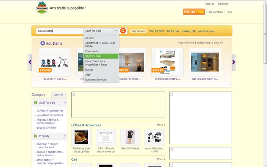267x167 pixels.
Task: Click flat for rent hot search link
Action: click(x=173, y=31)
